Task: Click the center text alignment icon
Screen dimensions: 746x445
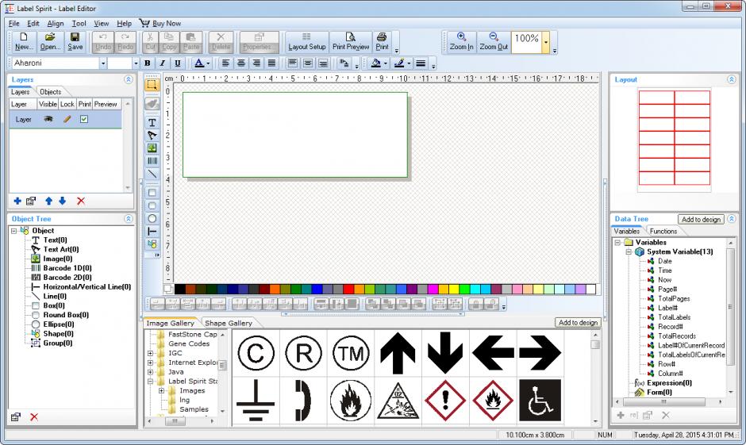Action: (241, 63)
